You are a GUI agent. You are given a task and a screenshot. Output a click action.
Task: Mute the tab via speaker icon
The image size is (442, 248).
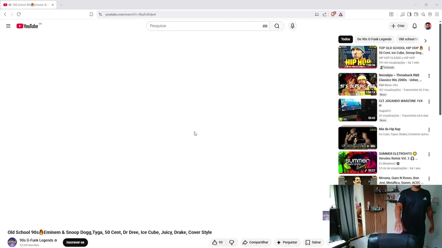pos(10,5)
